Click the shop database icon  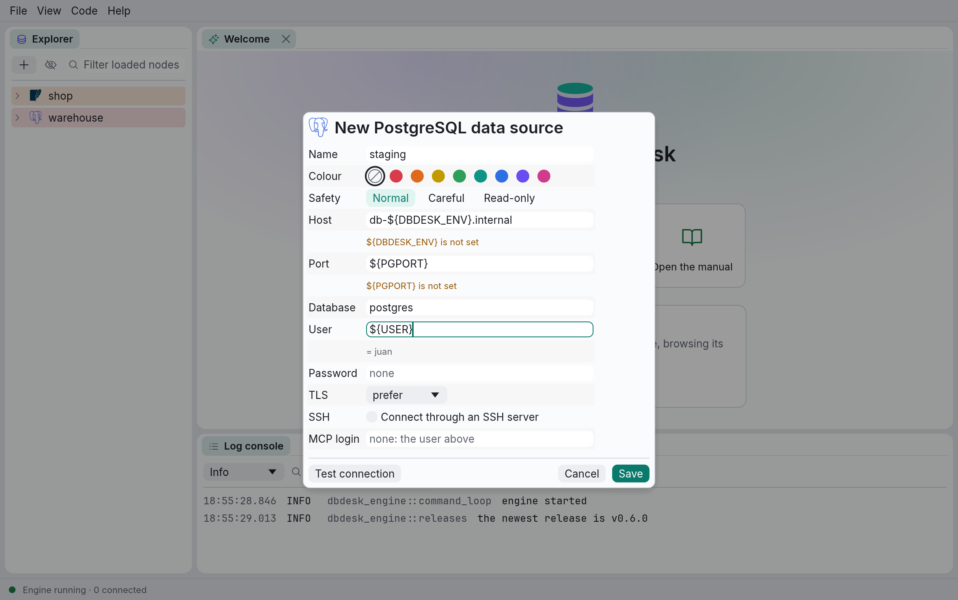(36, 96)
